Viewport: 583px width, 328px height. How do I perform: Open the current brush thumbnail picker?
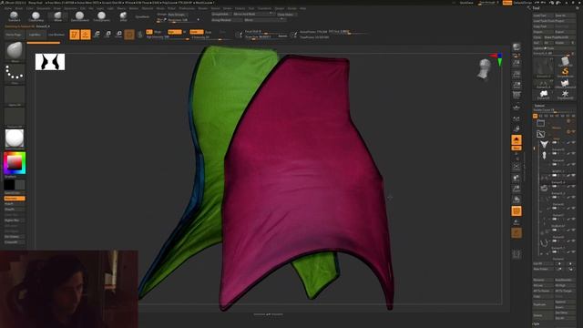pyautogui.click(x=15, y=51)
